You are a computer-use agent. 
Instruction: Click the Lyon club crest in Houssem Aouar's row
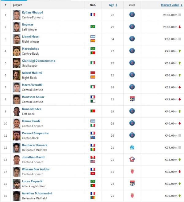132,99
